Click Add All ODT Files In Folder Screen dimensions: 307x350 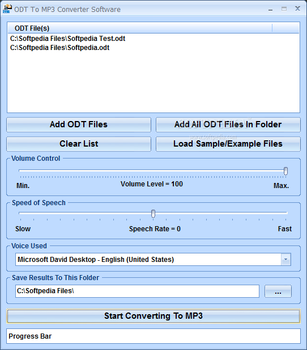(x=228, y=124)
